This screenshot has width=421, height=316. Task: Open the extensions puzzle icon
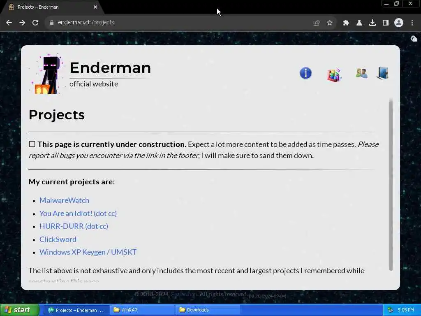(x=346, y=23)
